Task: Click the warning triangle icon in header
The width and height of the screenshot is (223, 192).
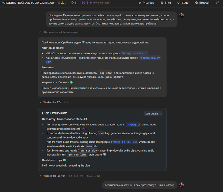Action: 63,3
